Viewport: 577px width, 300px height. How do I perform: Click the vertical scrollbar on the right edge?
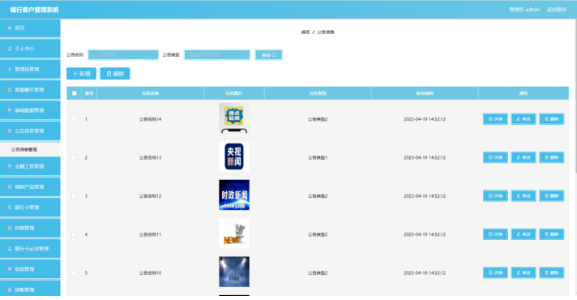(x=575, y=96)
